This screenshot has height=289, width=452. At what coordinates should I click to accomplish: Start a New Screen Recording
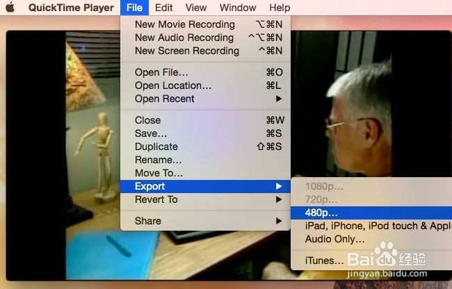[x=205, y=51]
